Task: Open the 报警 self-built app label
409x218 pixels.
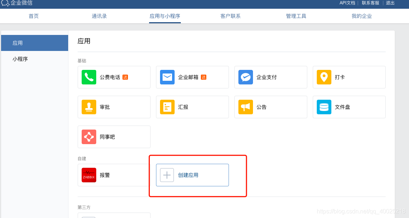Action: [x=105, y=175]
